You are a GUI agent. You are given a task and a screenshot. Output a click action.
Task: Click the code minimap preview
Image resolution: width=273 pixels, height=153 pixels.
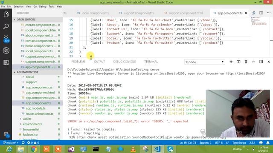259,22
